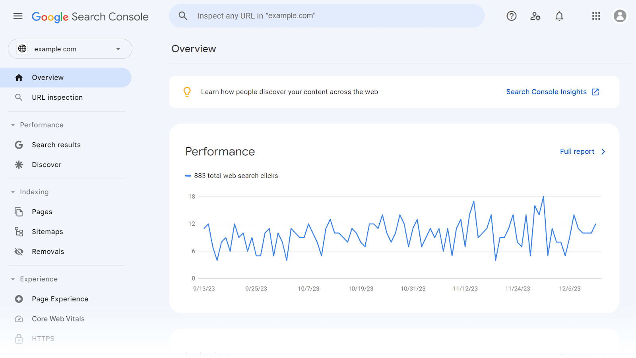Toggle the web search clicks legend
The height and width of the screenshot is (358, 636).
[232, 175]
